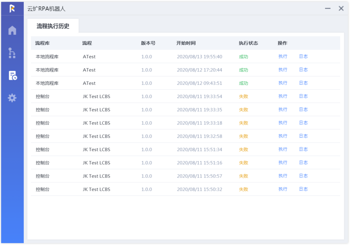351x245 pixels.
Task: Select the start time 2020/08/12 09:43:51
Action: point(199,83)
